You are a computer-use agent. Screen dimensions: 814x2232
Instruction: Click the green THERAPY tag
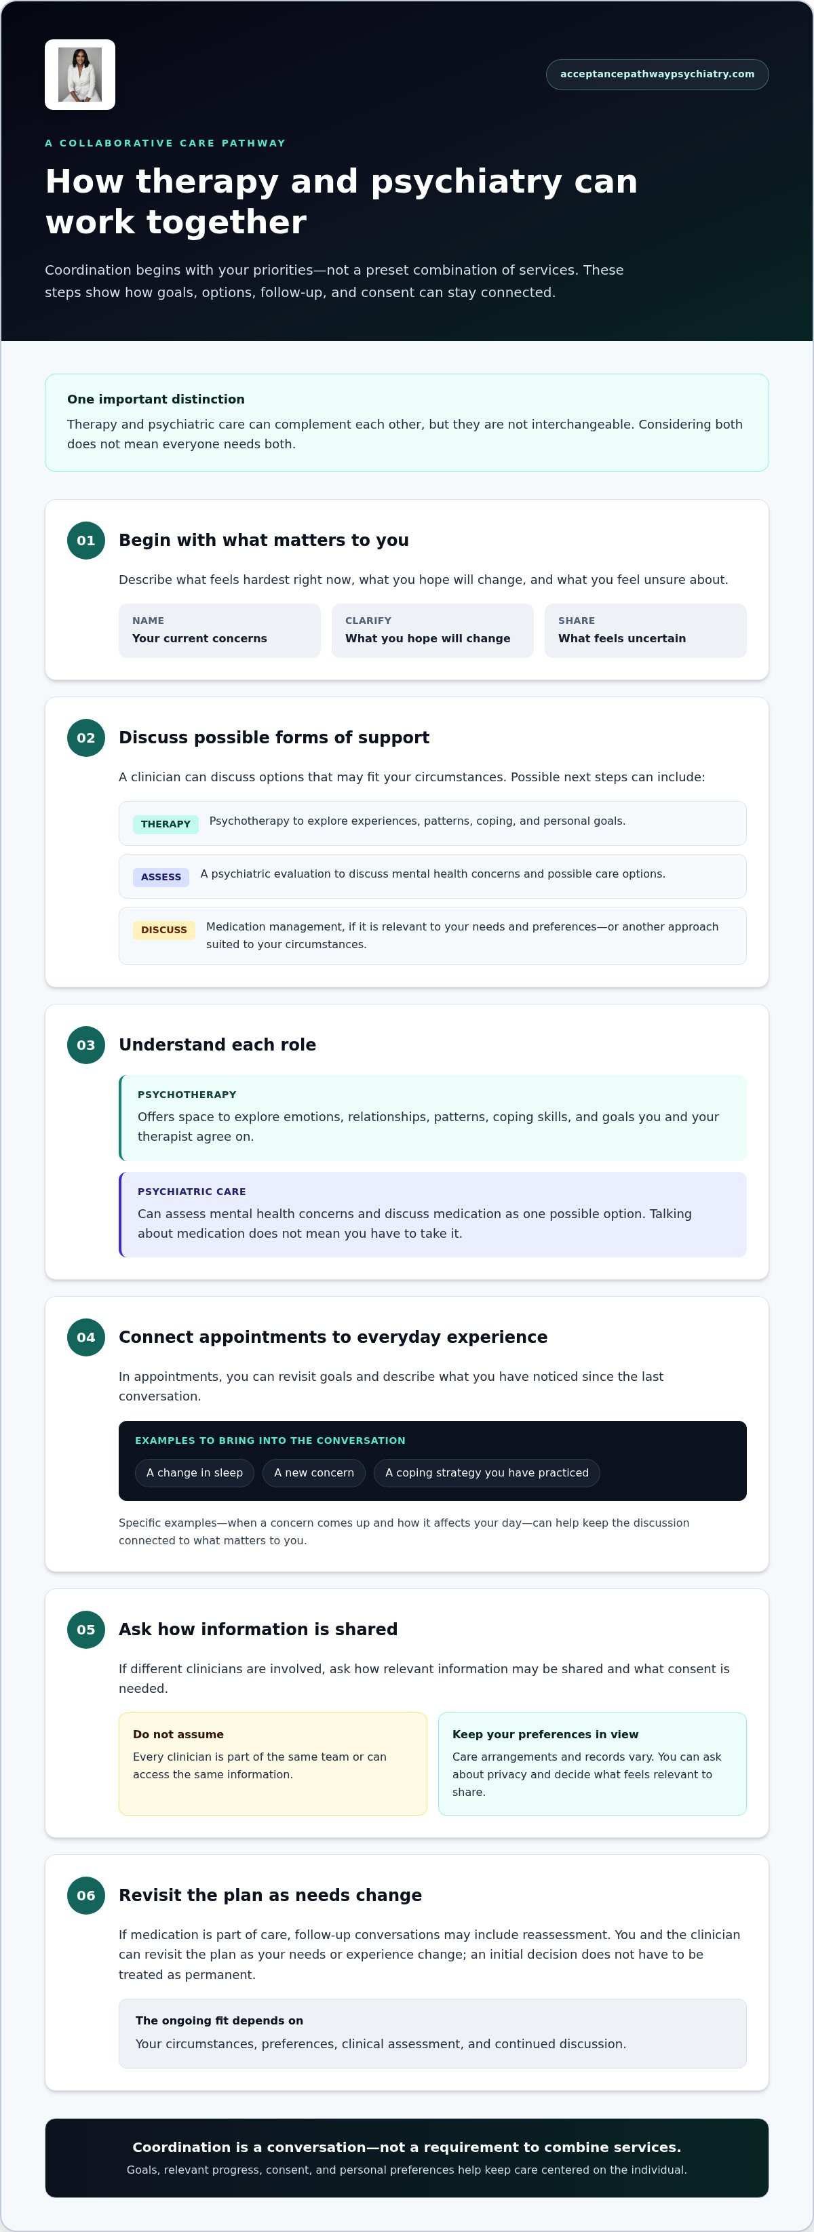tap(166, 824)
